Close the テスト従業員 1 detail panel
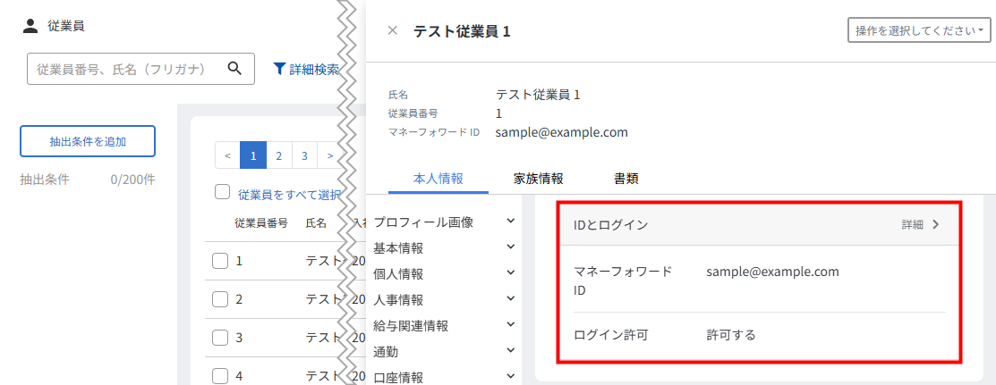Image resolution: width=996 pixels, height=385 pixels. 392,30
